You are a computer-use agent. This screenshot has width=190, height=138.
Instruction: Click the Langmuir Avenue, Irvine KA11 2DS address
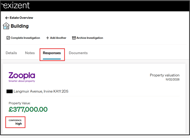tap(41, 91)
